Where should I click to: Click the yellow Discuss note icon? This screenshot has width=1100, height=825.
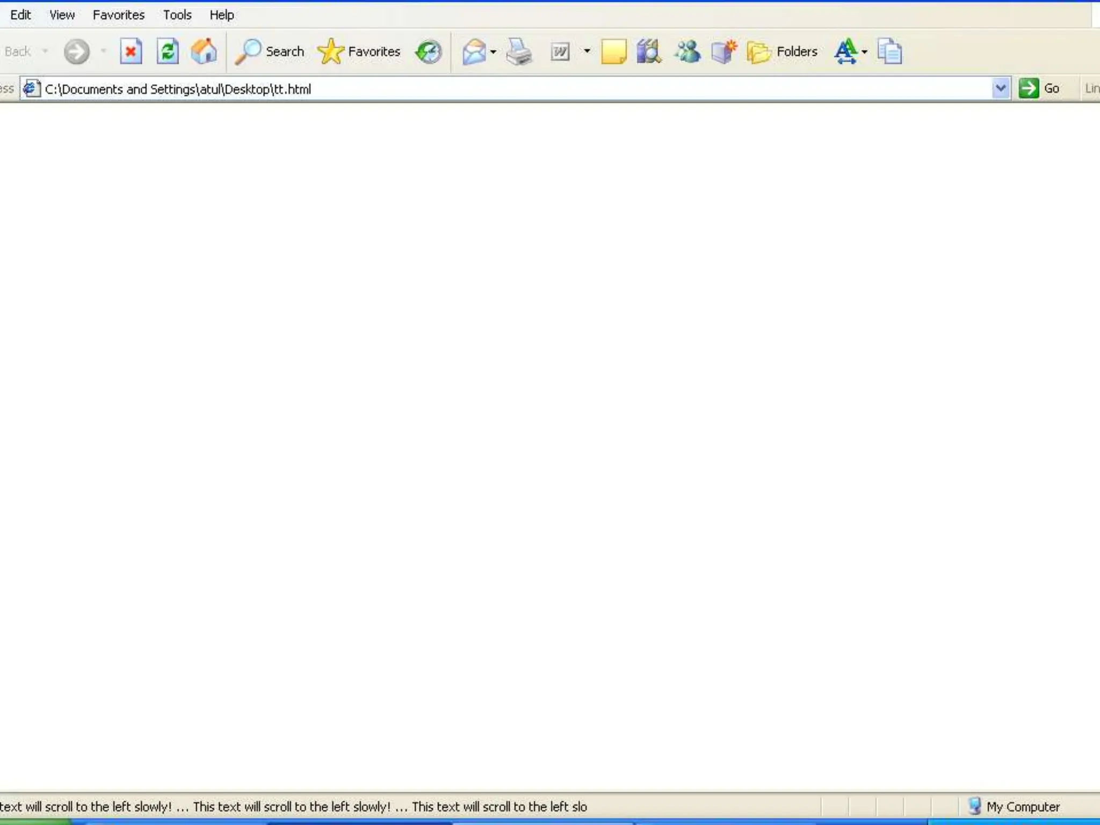click(x=613, y=52)
